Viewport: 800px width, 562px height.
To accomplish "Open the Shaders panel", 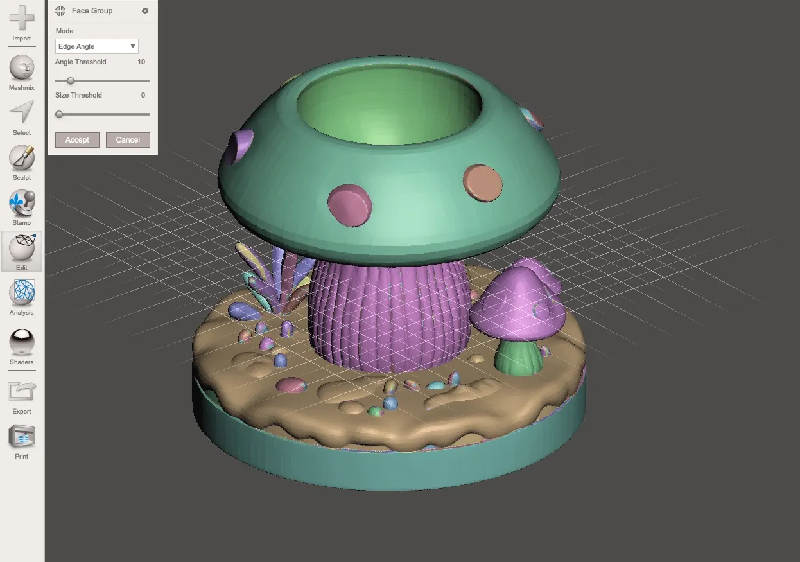I will [x=21, y=342].
